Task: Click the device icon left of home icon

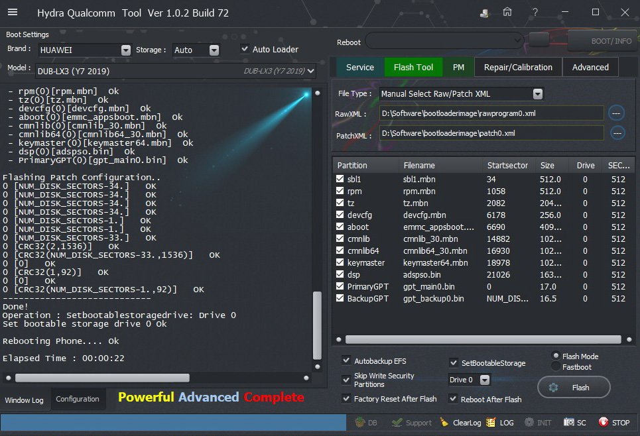Action: click(x=485, y=13)
